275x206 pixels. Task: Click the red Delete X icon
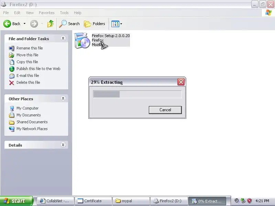click(12, 83)
